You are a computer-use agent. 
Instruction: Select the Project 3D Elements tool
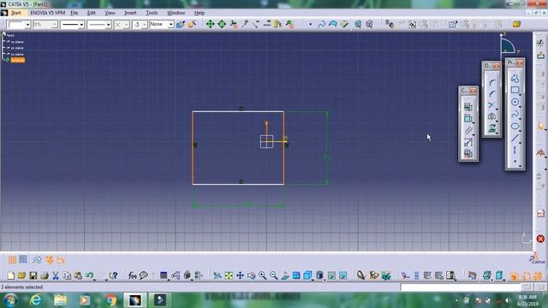(491, 128)
